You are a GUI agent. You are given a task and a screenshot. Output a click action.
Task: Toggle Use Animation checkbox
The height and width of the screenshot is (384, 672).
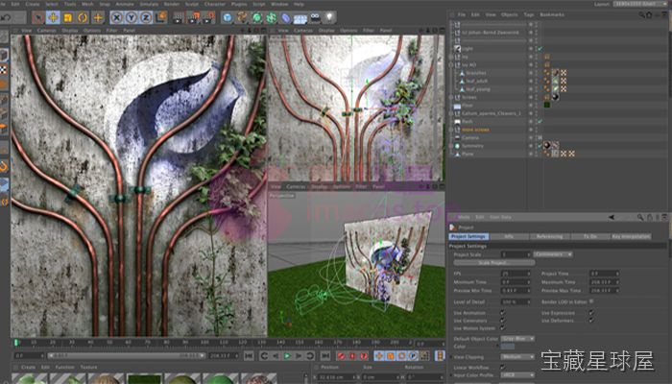(503, 312)
